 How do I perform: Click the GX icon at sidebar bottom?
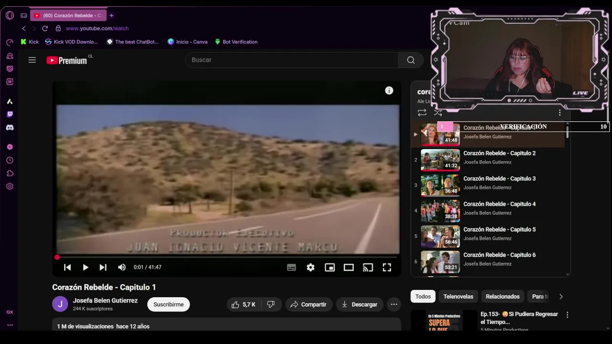point(10,312)
